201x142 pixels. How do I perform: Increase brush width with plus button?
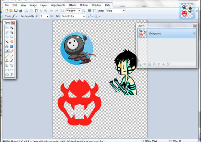(52, 16)
